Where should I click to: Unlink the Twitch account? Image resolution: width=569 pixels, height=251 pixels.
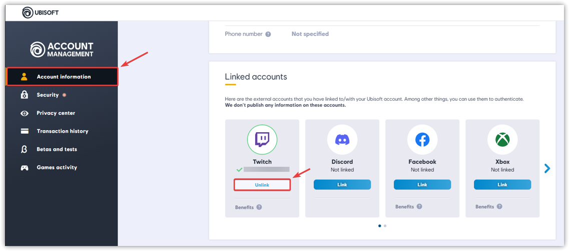point(262,185)
